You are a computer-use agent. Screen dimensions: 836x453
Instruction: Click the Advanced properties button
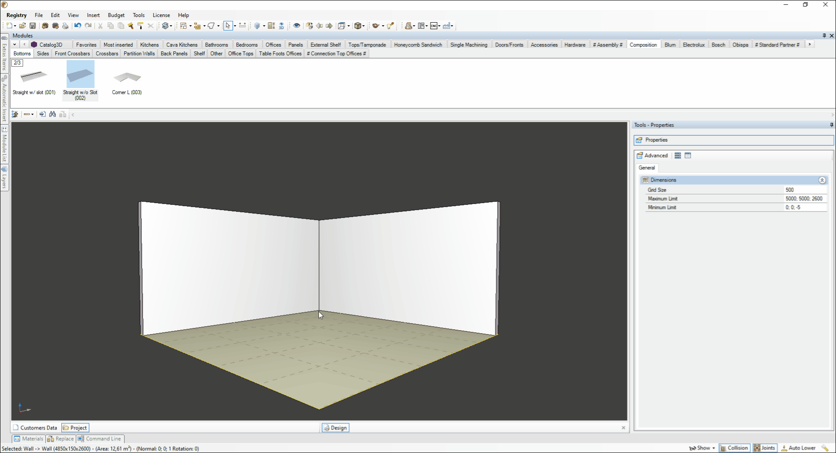652,156
